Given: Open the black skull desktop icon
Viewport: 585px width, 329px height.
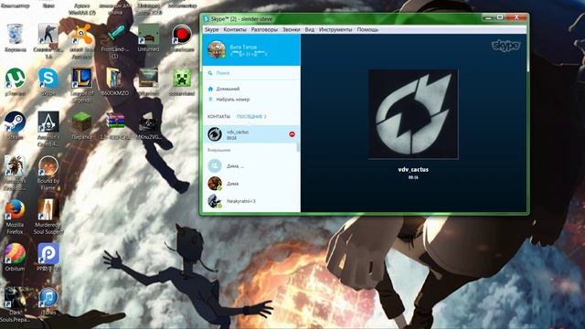Looking at the screenshot, I should pyautogui.click(x=148, y=124).
